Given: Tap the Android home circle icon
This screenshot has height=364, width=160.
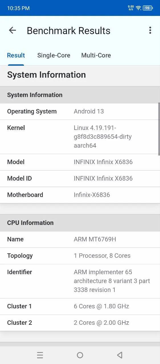Looking at the screenshot, I should click(80, 355).
